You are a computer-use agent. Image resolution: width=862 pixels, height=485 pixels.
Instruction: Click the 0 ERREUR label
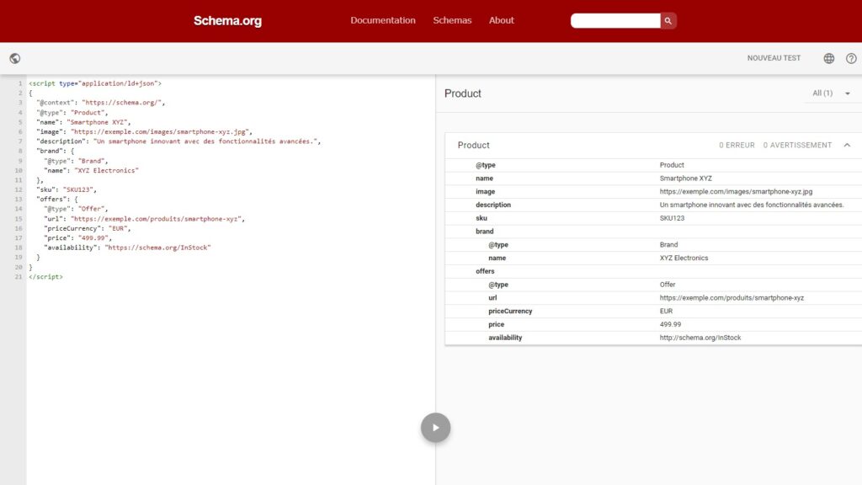737,145
